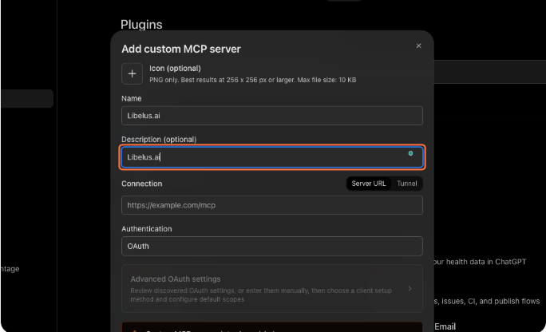Click the https://example.com/mcp URL field
Viewport: 546px width, 332px height.
pyautogui.click(x=272, y=205)
